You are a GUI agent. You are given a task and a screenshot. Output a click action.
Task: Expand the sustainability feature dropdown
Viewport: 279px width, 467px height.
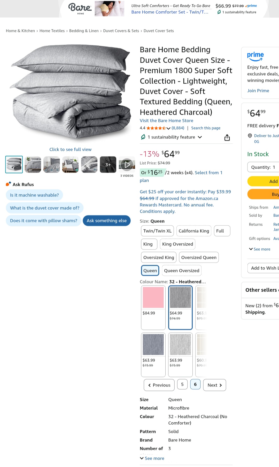200,137
